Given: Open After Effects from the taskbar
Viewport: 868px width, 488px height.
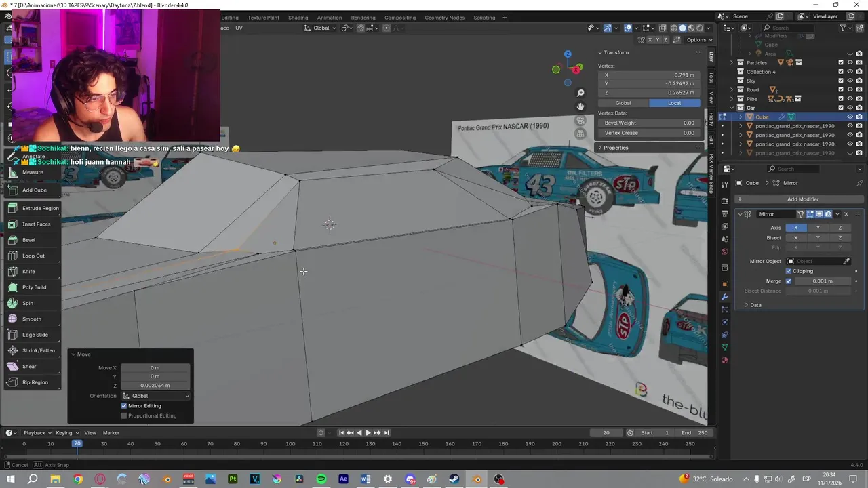Looking at the screenshot, I should 343,479.
